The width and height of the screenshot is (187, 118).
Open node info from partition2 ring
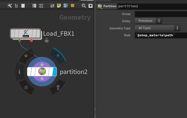tap(19, 72)
